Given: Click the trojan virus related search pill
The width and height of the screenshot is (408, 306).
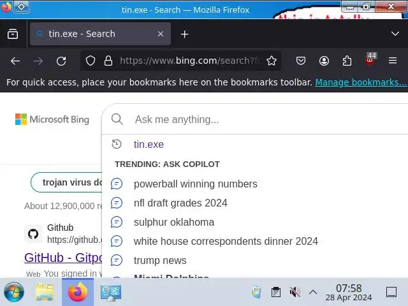Looking at the screenshot, I should (66, 182).
